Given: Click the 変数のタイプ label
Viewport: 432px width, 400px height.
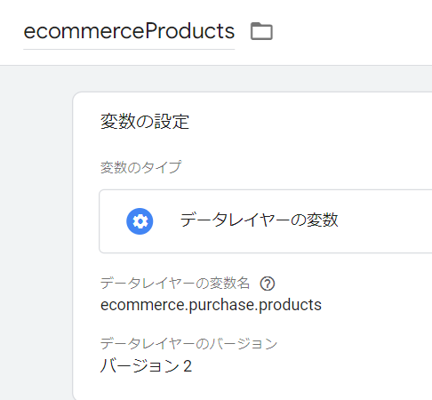Looking at the screenshot, I should tap(140, 167).
